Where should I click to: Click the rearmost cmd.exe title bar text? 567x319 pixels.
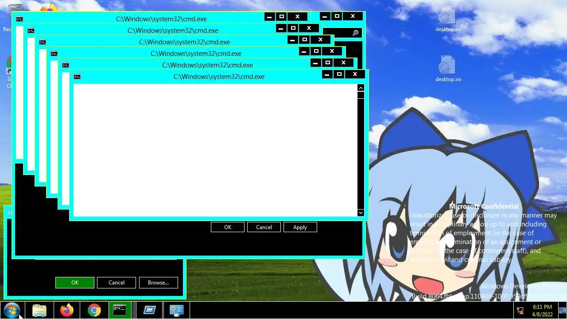click(x=161, y=19)
